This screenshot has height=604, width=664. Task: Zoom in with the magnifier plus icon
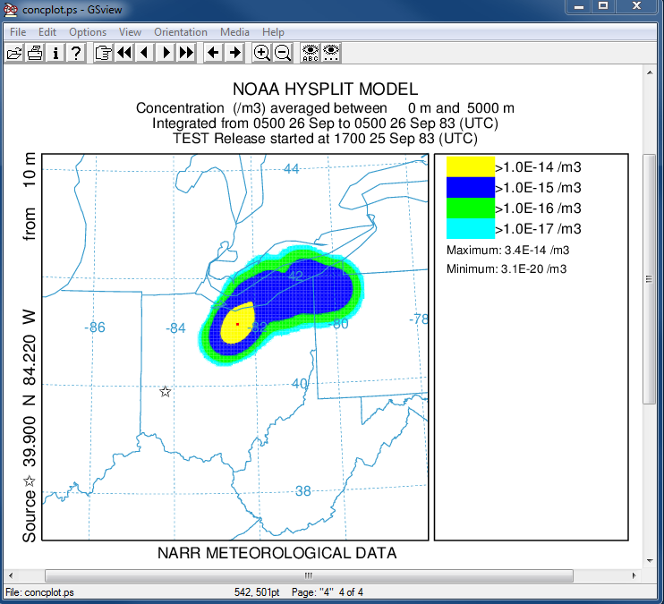tap(261, 53)
